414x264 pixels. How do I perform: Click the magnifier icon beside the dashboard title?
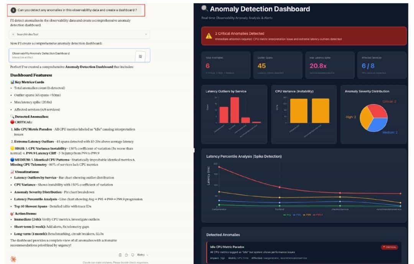205,8
